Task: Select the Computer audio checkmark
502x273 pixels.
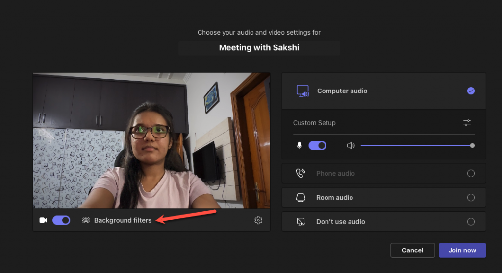Action: (x=471, y=91)
